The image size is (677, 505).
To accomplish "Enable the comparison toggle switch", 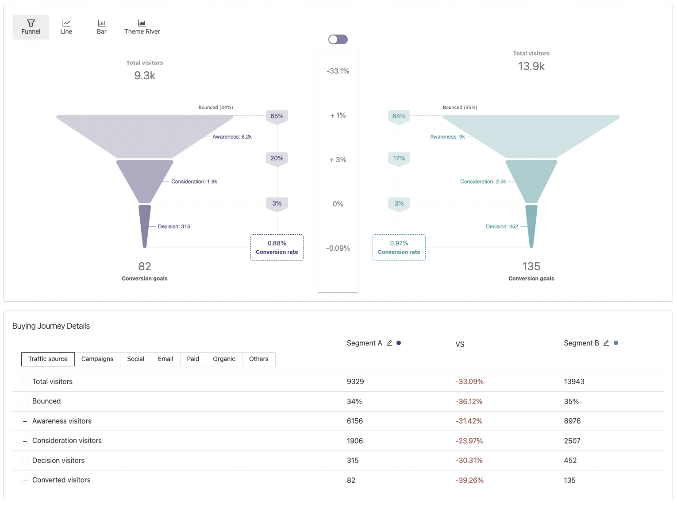I will 338,39.
